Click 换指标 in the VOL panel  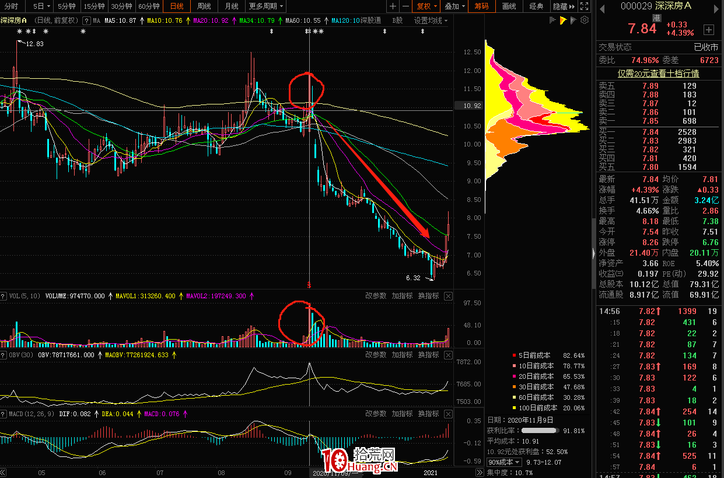(428, 296)
